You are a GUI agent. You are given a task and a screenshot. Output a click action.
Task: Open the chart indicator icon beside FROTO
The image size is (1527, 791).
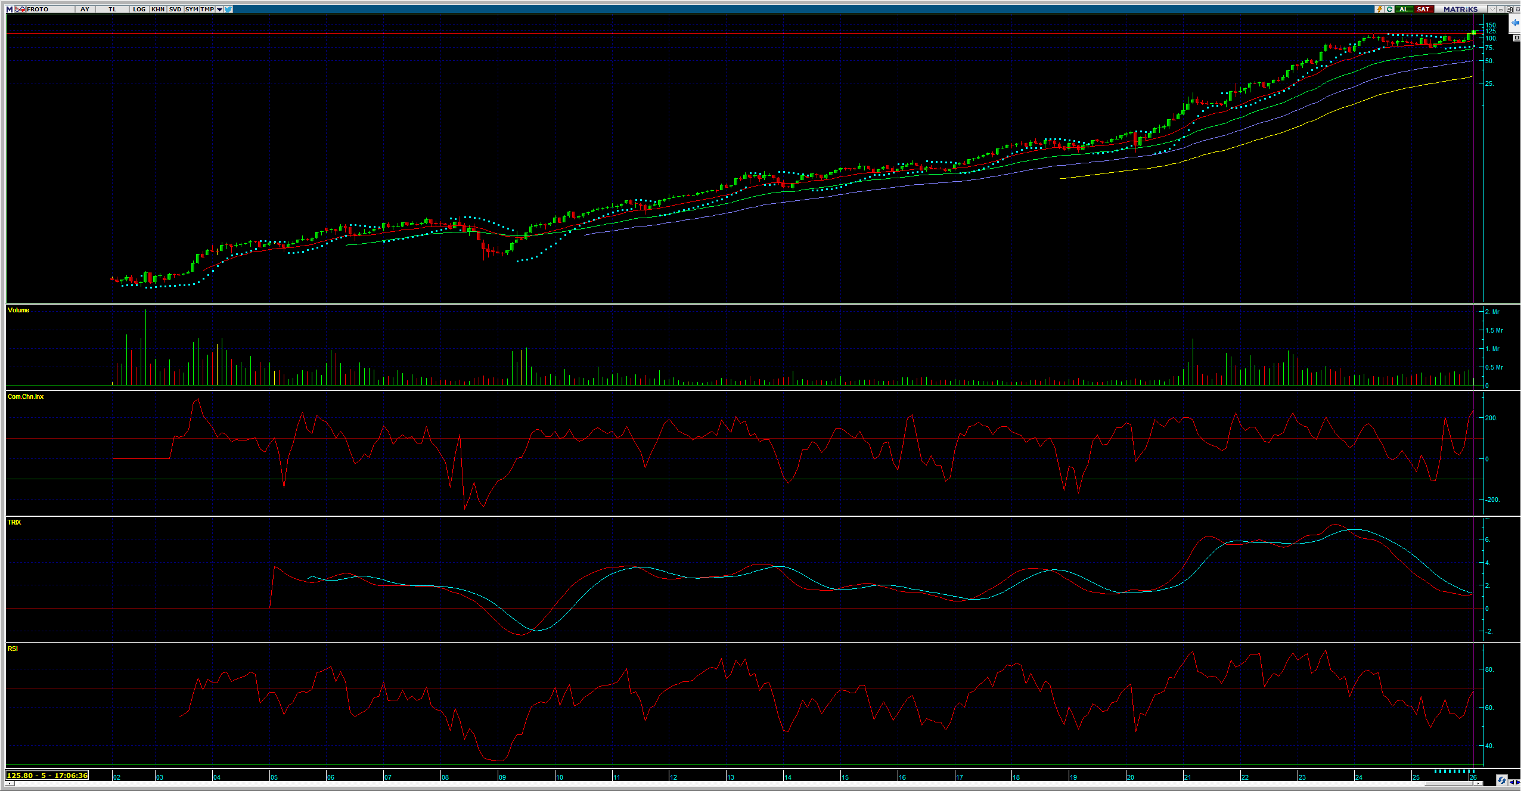pos(20,10)
